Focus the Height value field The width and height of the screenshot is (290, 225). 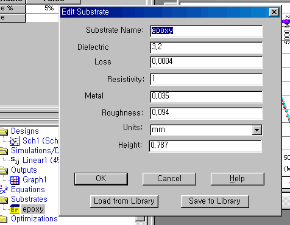(x=205, y=146)
